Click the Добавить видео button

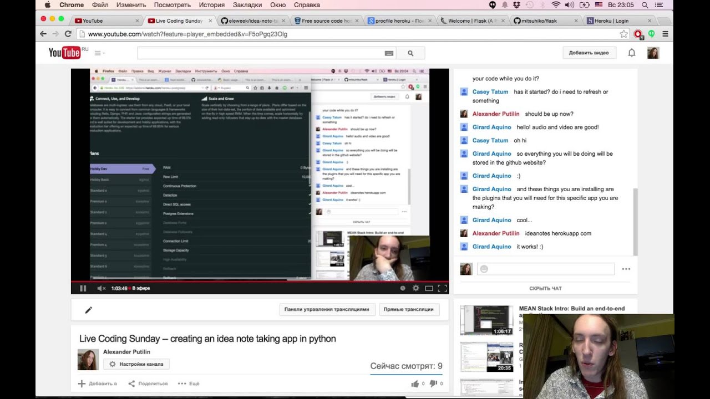click(589, 53)
